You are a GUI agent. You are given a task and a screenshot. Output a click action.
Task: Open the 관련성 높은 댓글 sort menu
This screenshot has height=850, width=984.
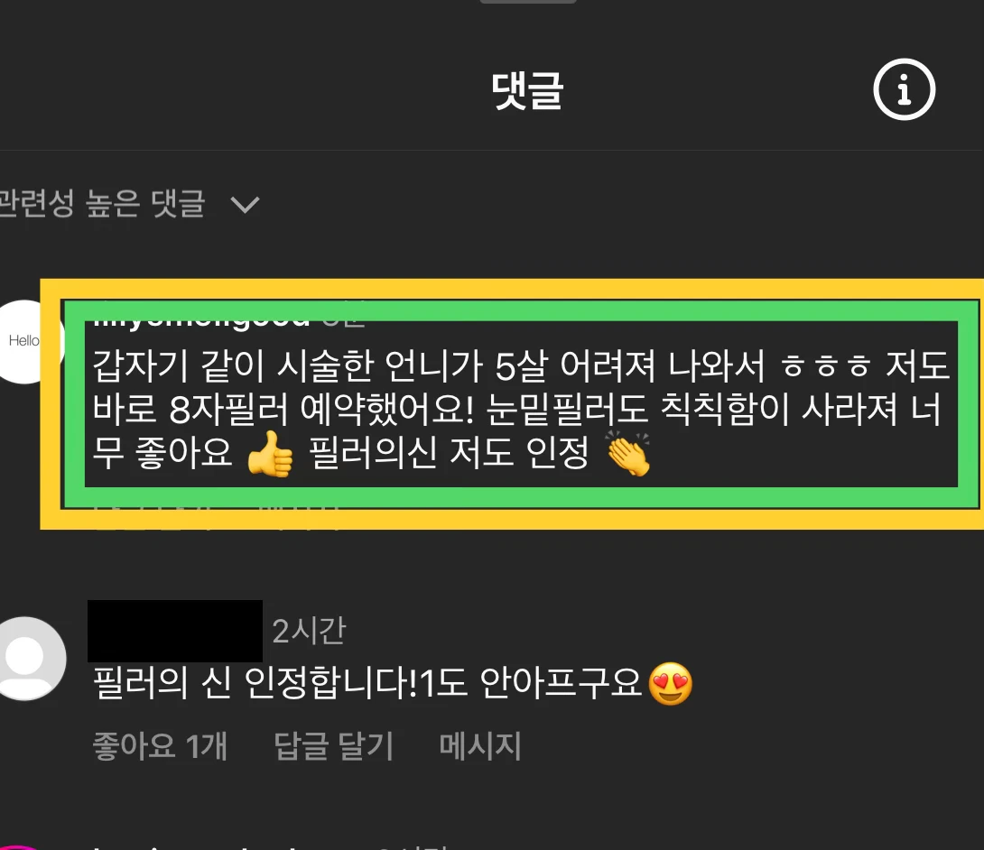pos(129,204)
